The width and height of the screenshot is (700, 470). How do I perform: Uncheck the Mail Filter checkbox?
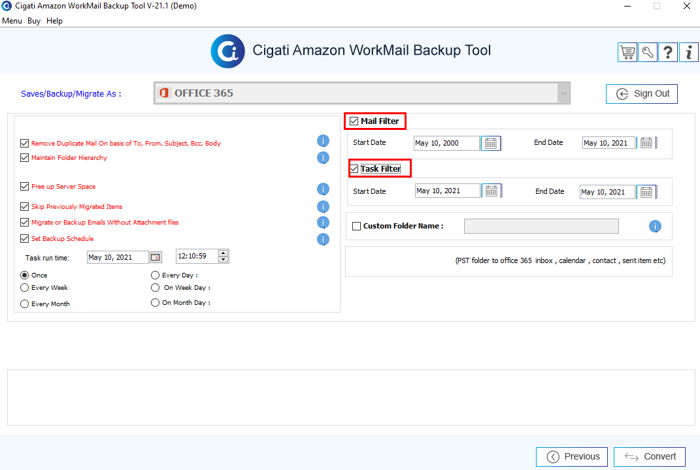point(354,121)
